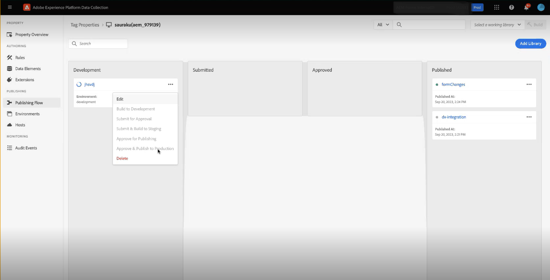Go to Tag Properties breadcrumb
The image size is (550, 280).
point(85,25)
